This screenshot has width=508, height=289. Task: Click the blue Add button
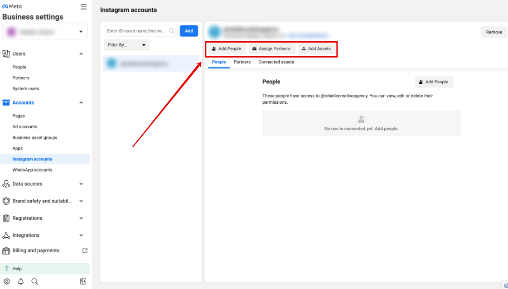[x=189, y=31]
